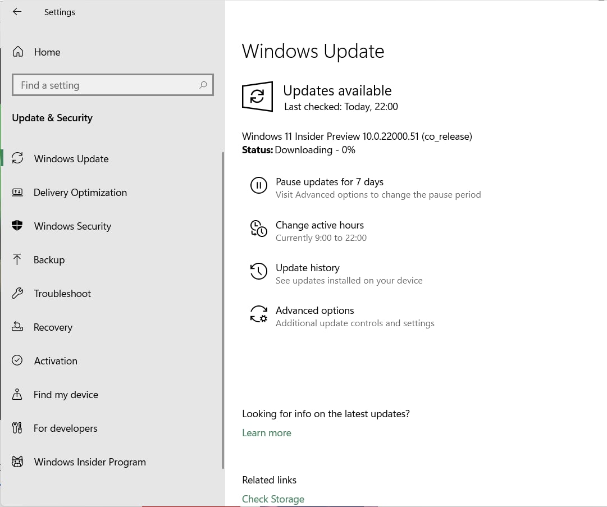
Task: Click the search magnifier icon
Action: click(x=203, y=85)
